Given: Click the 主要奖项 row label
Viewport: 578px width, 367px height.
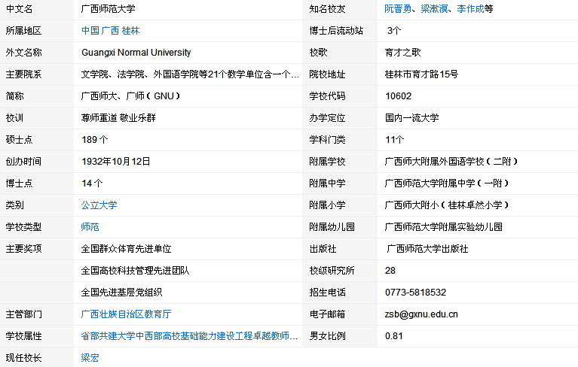Looking at the screenshot, I should pos(23,249).
